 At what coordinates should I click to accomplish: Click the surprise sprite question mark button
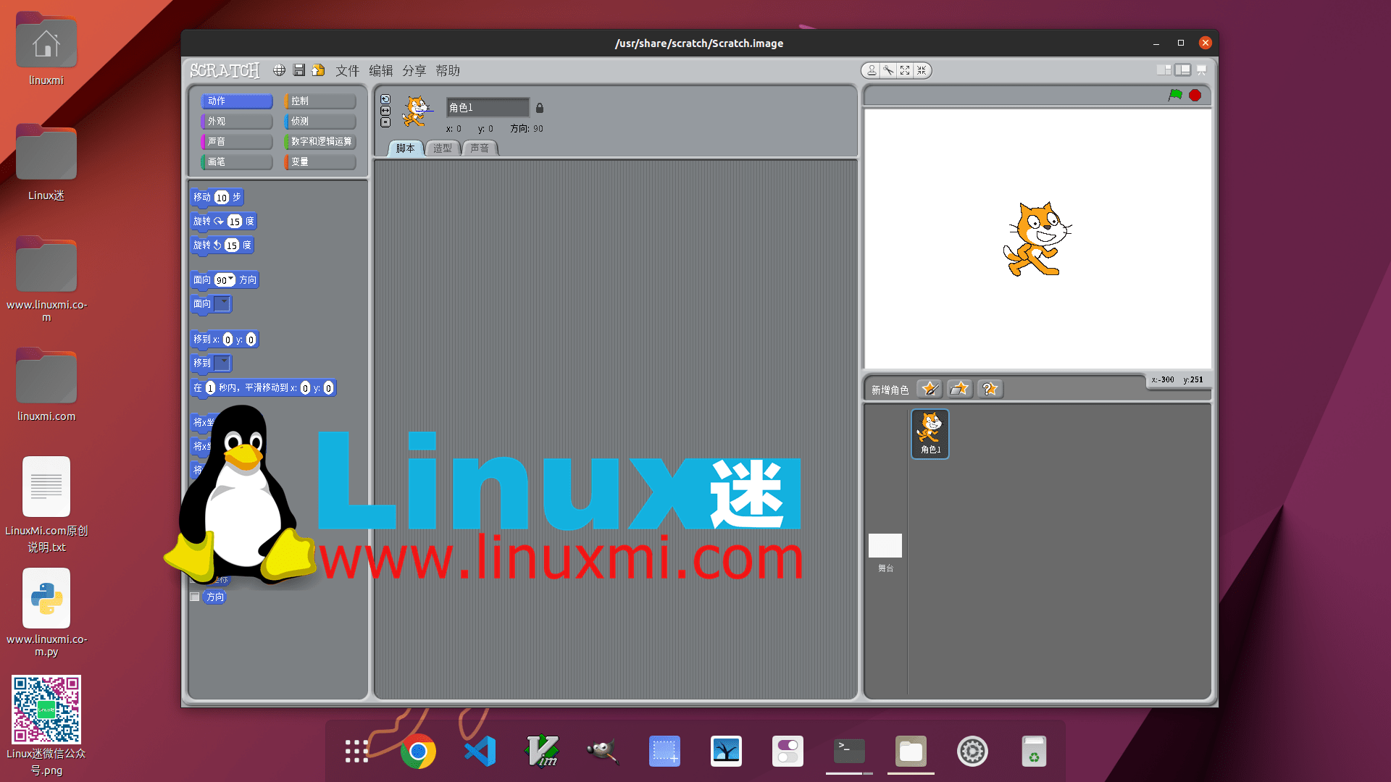click(990, 389)
